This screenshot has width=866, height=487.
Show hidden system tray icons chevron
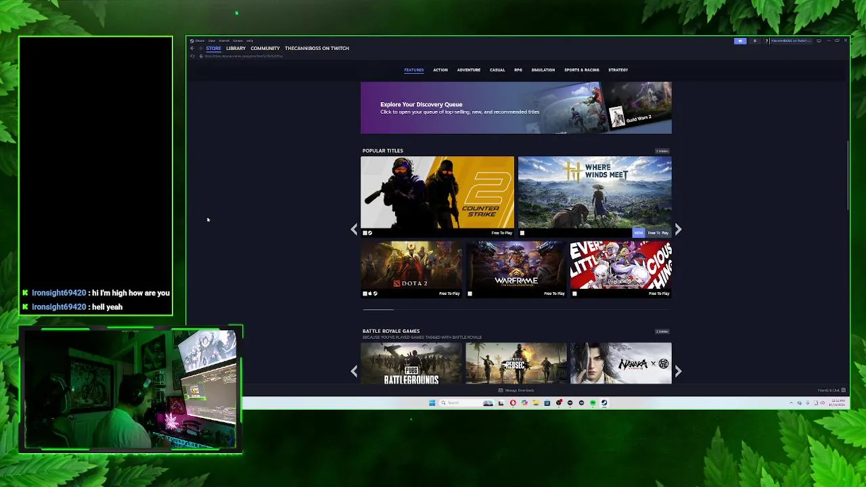coord(791,402)
